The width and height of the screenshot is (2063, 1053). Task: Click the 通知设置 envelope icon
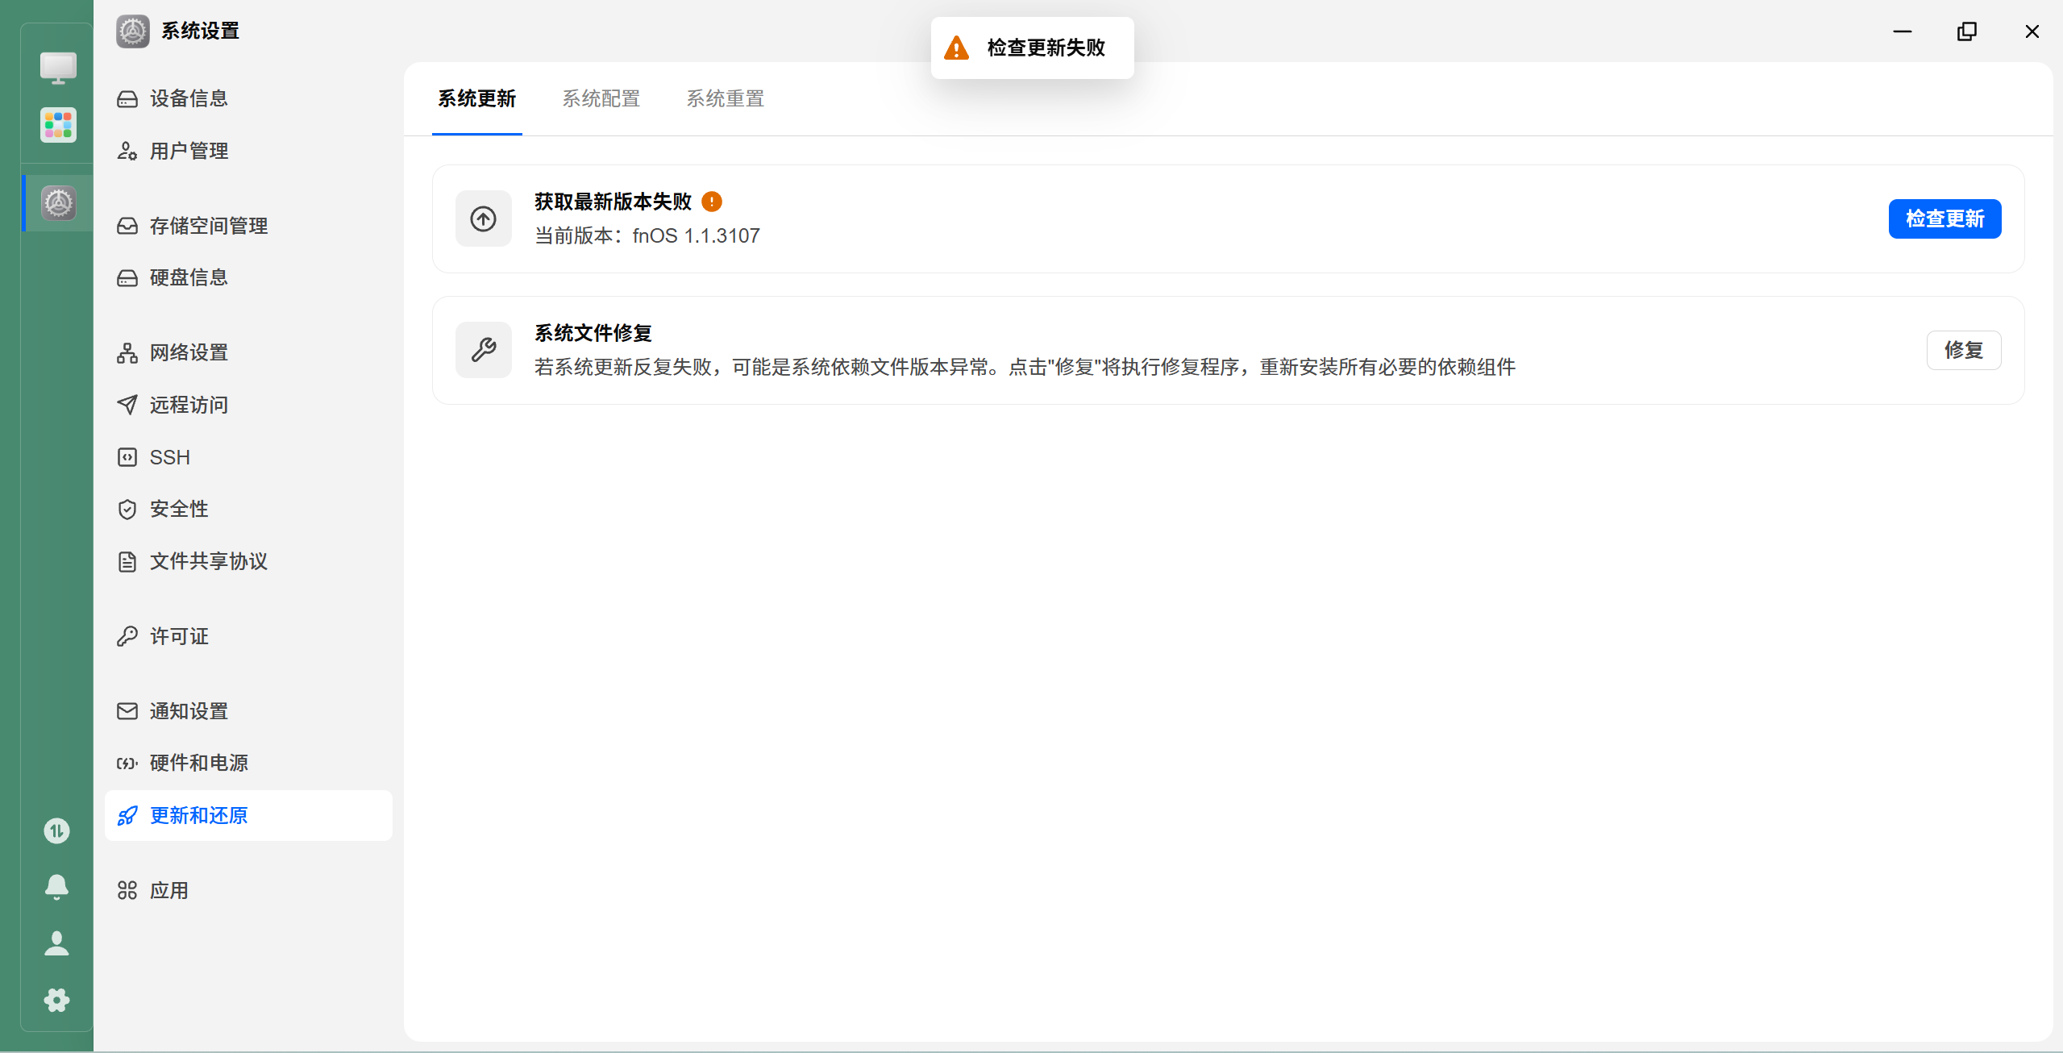pos(127,711)
